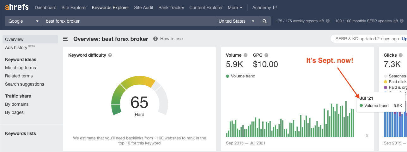The width and height of the screenshot is (407, 152).
Task: Click the Academy external link icon
Action: tap(275, 8)
